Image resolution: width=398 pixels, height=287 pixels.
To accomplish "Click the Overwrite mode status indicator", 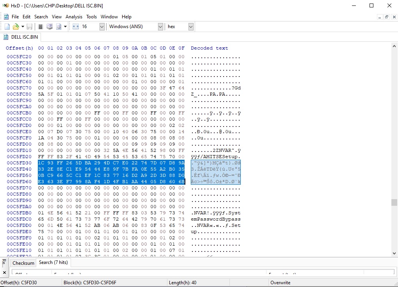I will tap(280, 282).
